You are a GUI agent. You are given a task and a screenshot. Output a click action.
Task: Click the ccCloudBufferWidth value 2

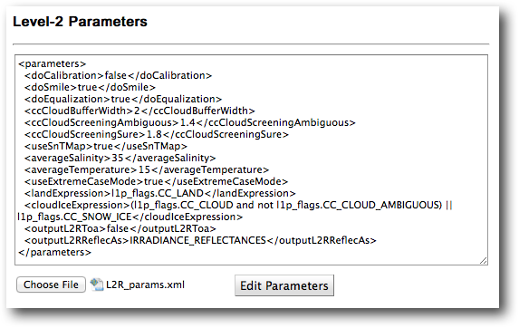(x=137, y=111)
